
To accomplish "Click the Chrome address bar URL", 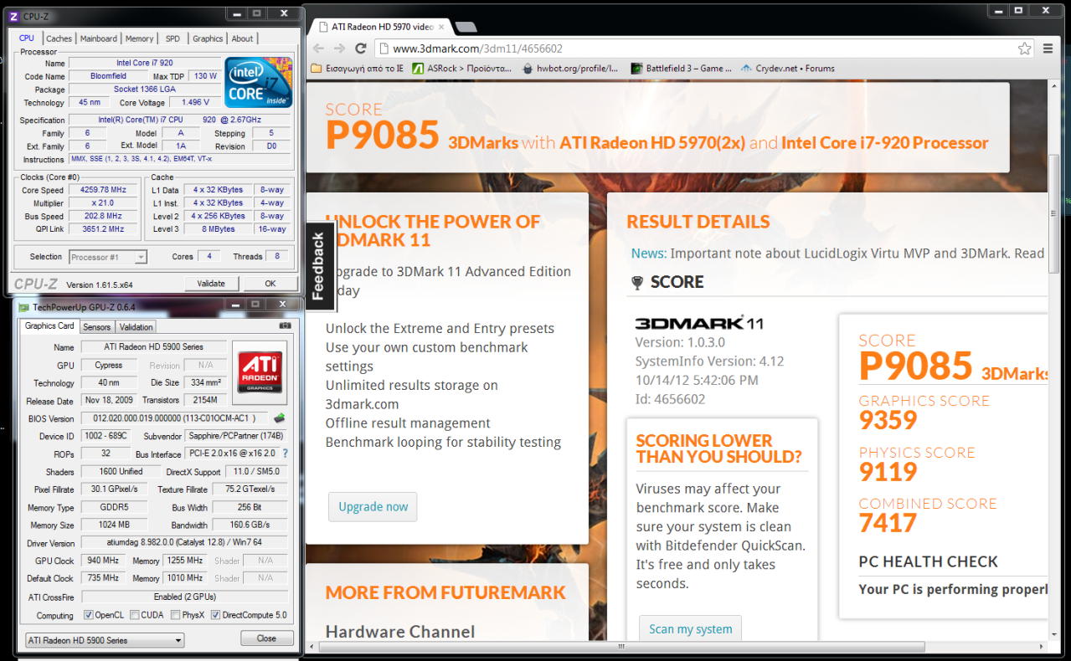I will pos(478,49).
